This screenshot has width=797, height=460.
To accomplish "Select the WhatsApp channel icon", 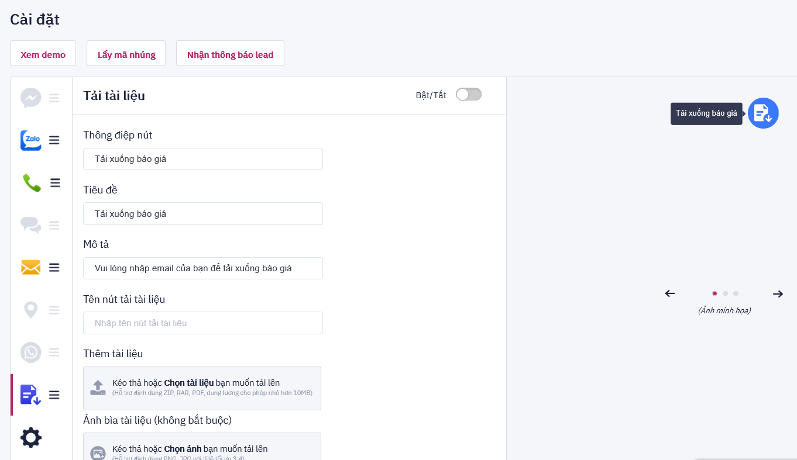I will (x=31, y=352).
